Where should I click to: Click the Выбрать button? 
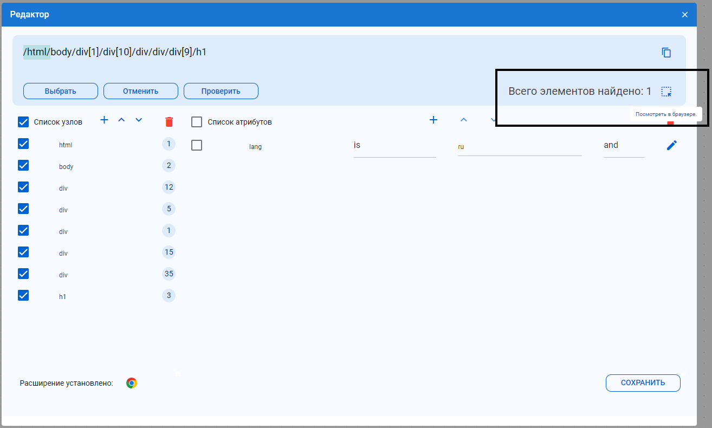point(61,91)
